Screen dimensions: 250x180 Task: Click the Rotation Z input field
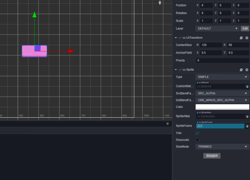(x=243, y=13)
